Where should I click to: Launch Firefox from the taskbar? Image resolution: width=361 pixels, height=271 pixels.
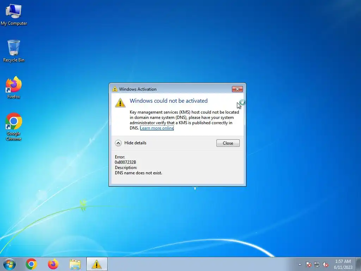[x=53, y=264]
